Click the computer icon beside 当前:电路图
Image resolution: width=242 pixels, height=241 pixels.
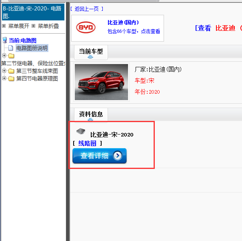[x=5, y=40]
